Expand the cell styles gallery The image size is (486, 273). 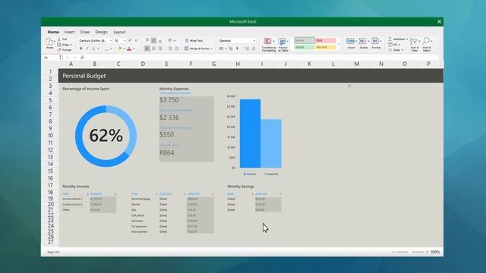click(x=338, y=44)
